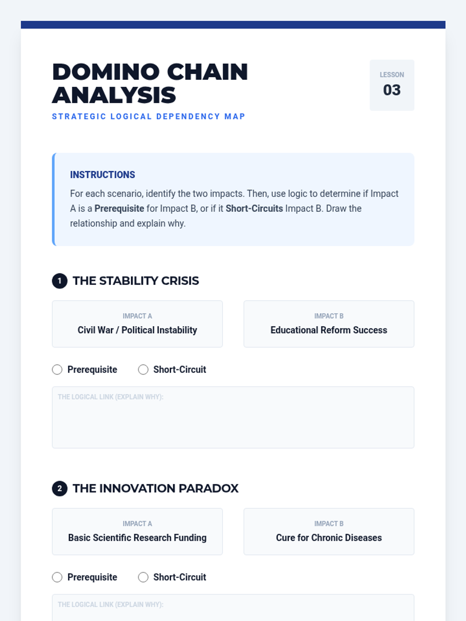
Task: Click the Civil War / Political Instability card
Action: 137,324
